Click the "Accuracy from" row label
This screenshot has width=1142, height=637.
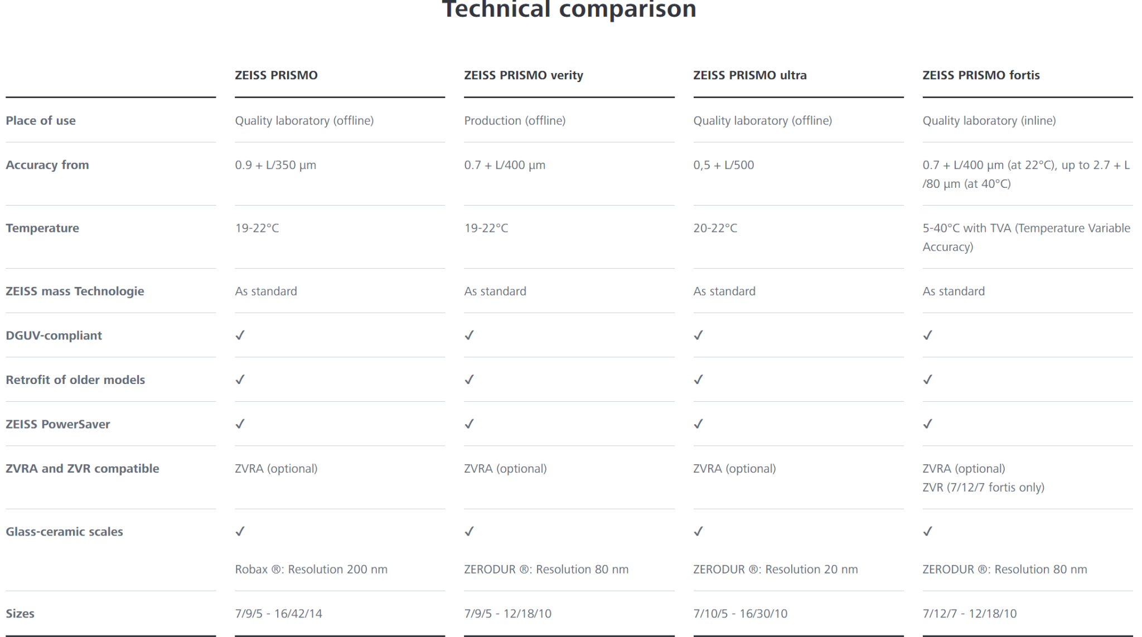click(x=47, y=165)
